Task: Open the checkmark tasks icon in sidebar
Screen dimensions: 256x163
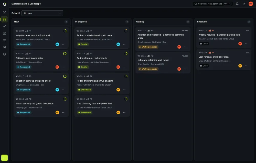Action: click(4, 26)
